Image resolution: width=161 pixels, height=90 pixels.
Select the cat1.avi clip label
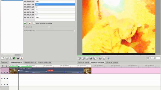50,70
